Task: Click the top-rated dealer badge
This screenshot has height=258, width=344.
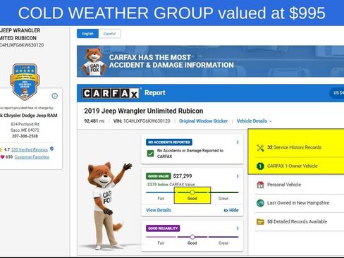Action: [25, 82]
